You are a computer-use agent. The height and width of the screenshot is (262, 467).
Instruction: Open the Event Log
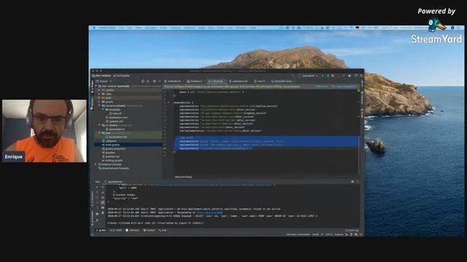(x=352, y=230)
